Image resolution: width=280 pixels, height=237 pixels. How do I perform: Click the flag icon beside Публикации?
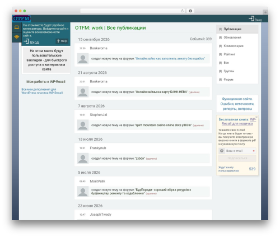(x=220, y=29)
